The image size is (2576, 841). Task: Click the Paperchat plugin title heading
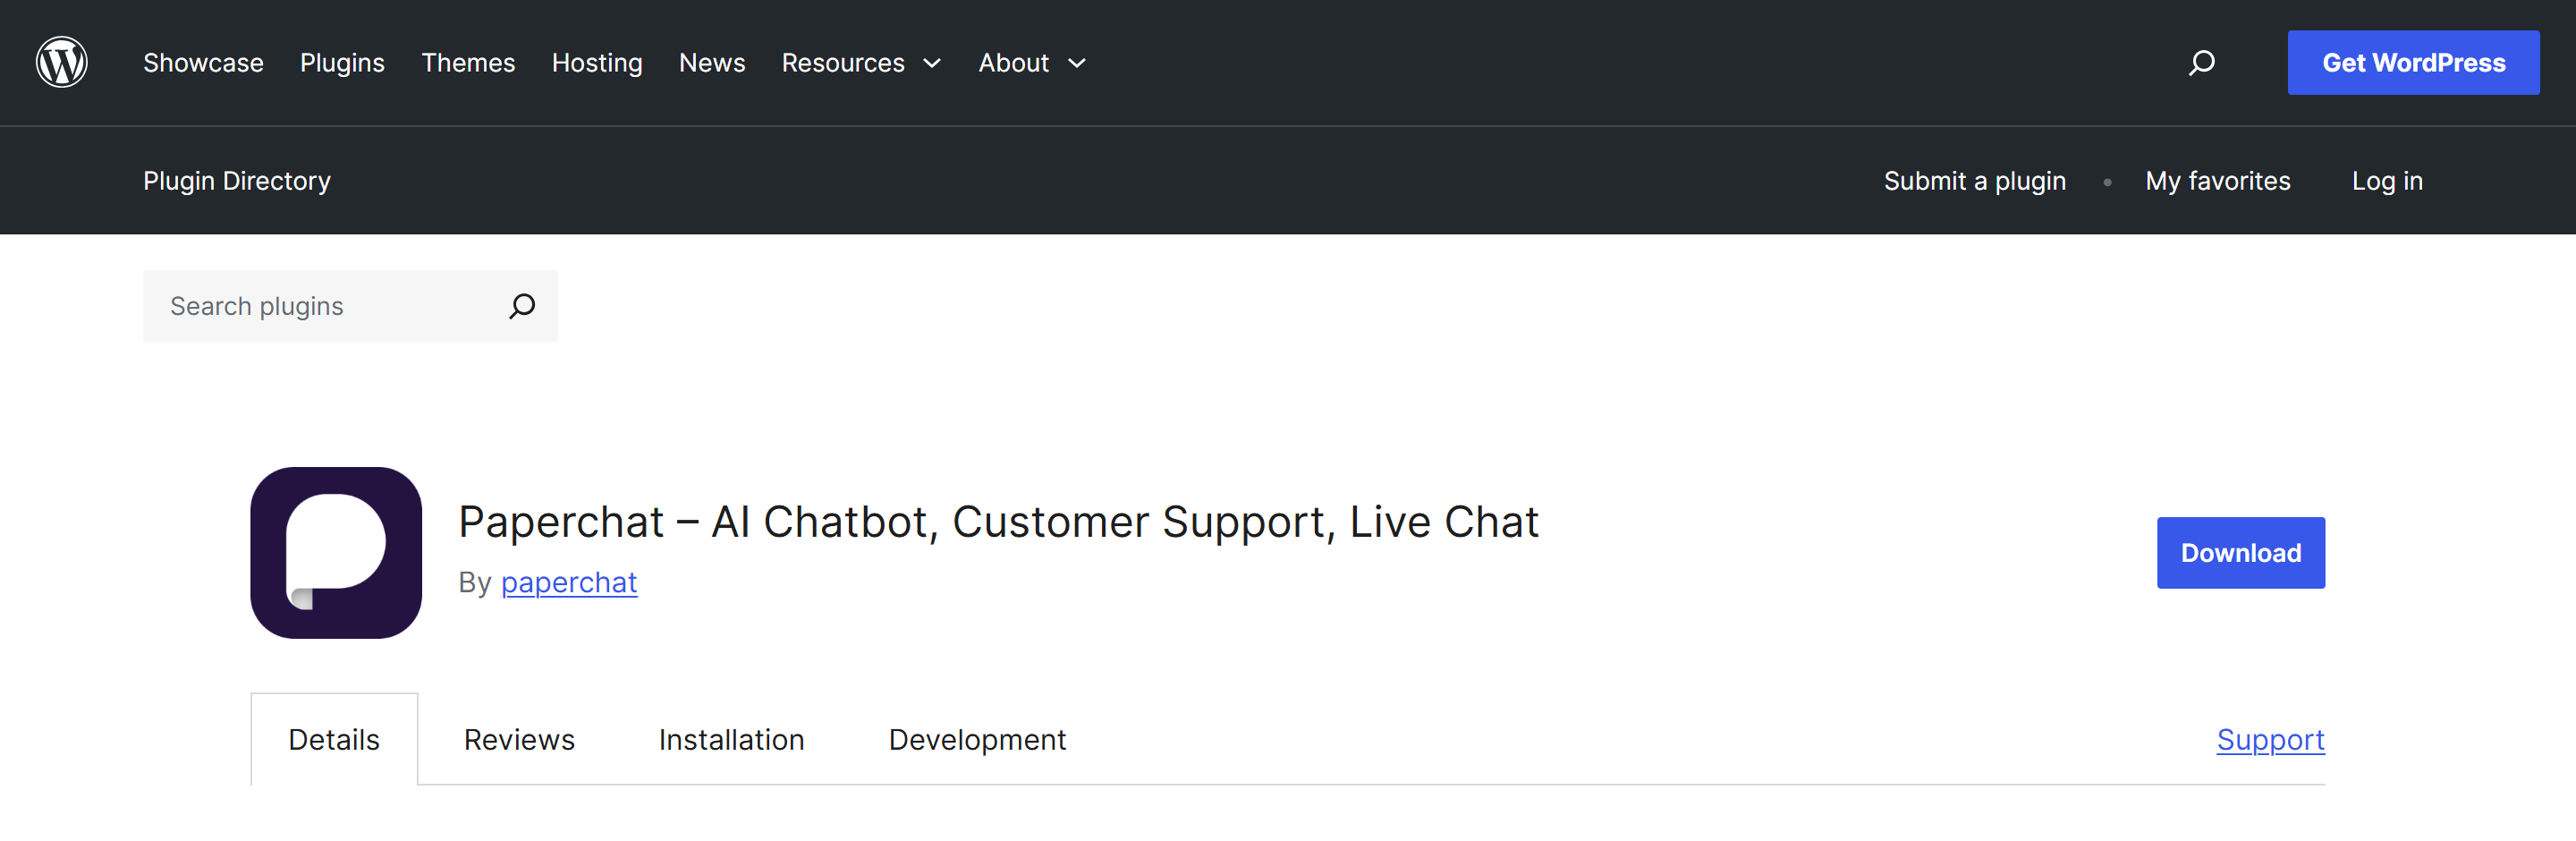click(998, 522)
